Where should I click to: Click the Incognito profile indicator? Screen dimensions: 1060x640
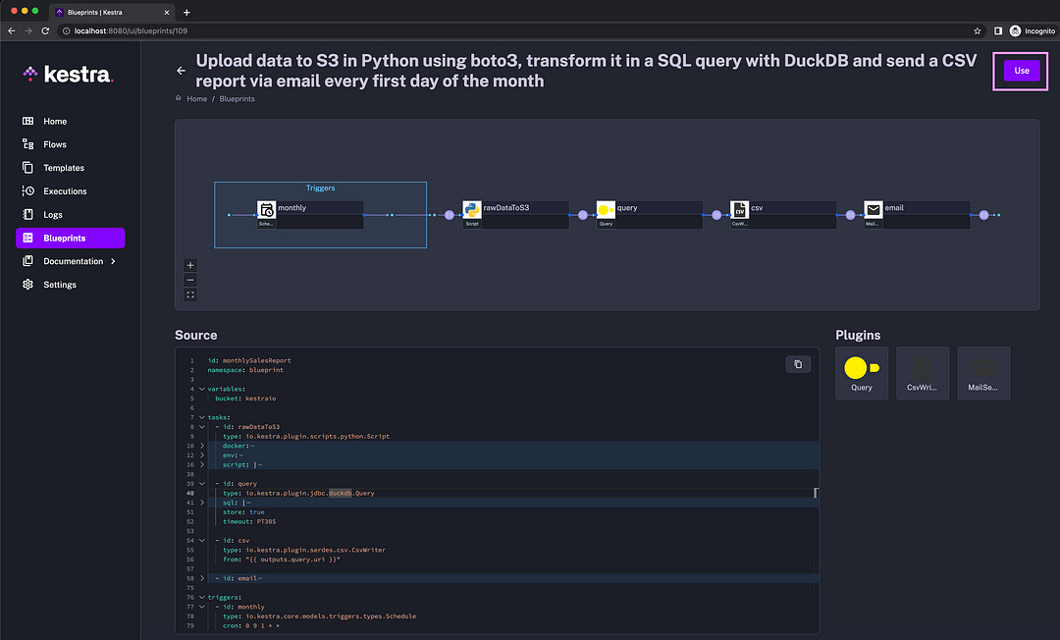1033,30
